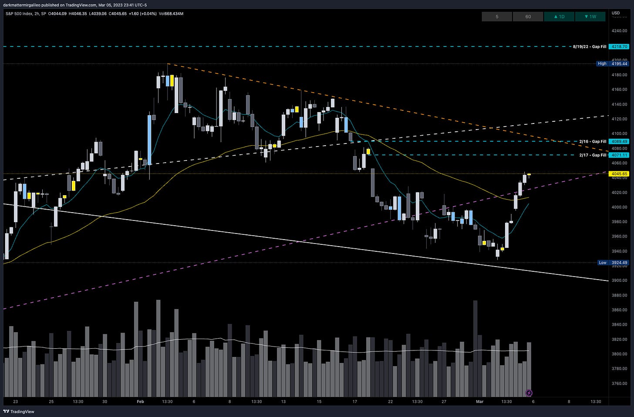
Task: Click the Vol668.434M value in the header
Action: point(171,13)
